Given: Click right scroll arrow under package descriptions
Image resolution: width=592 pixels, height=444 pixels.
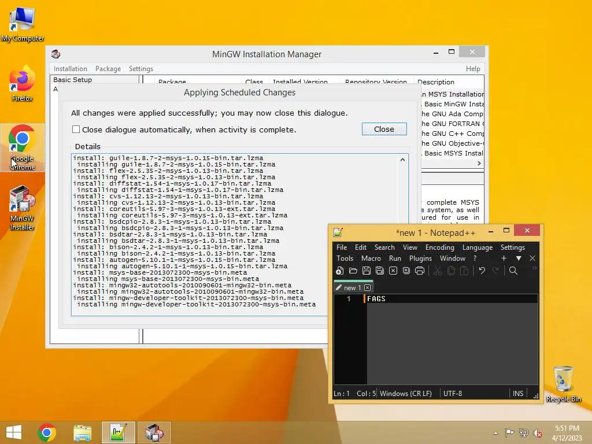Looking at the screenshot, I should pyautogui.click(x=479, y=163).
